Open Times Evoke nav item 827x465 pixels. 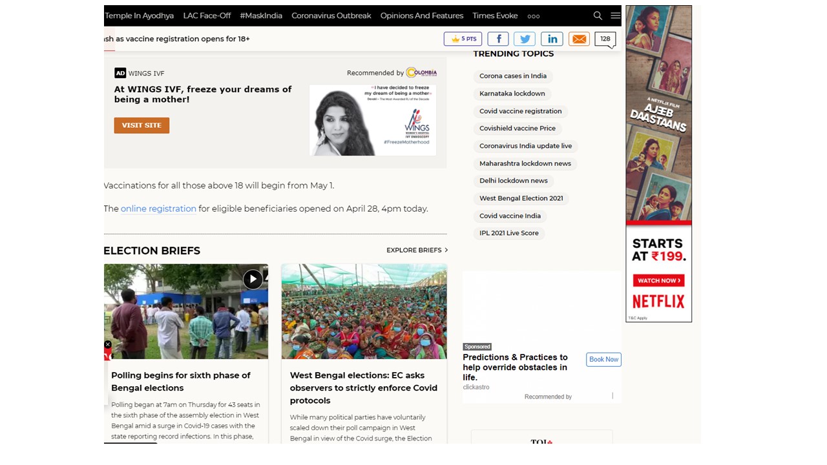[495, 15]
